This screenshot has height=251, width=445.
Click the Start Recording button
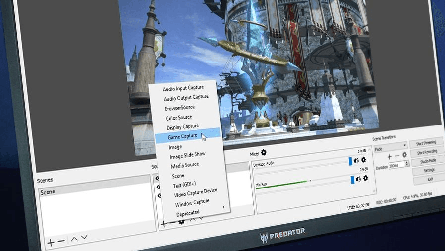[x=427, y=152]
